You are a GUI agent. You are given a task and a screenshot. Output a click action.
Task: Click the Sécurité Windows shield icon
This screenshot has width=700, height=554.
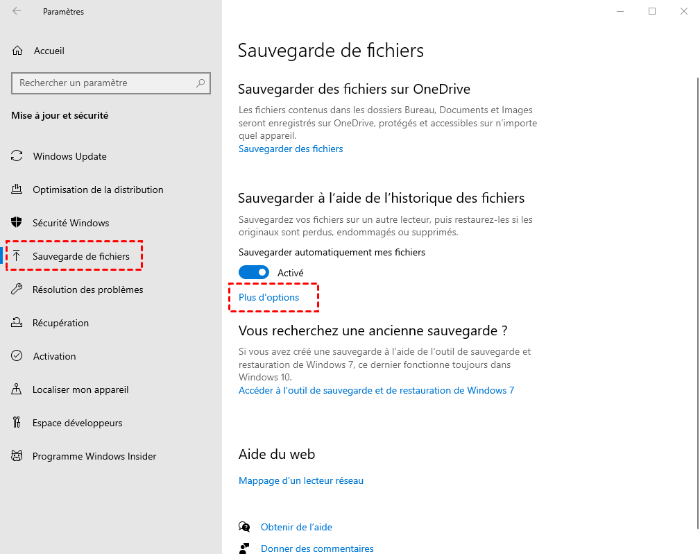(17, 222)
